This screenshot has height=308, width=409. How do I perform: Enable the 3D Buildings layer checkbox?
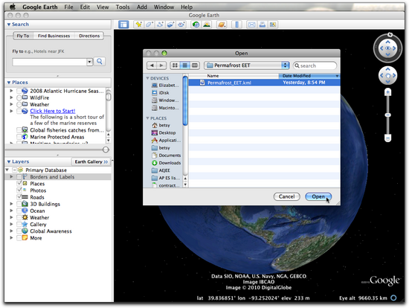19,204
